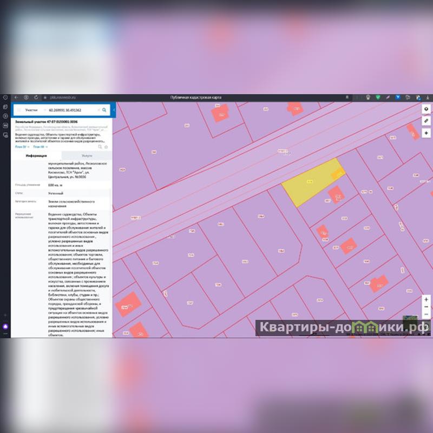Clear the coordinates search field

[x=98, y=110]
